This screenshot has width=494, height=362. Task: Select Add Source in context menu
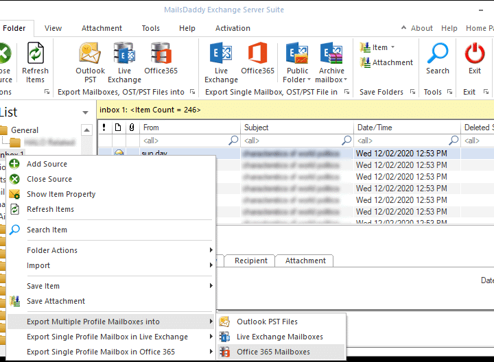[47, 164]
